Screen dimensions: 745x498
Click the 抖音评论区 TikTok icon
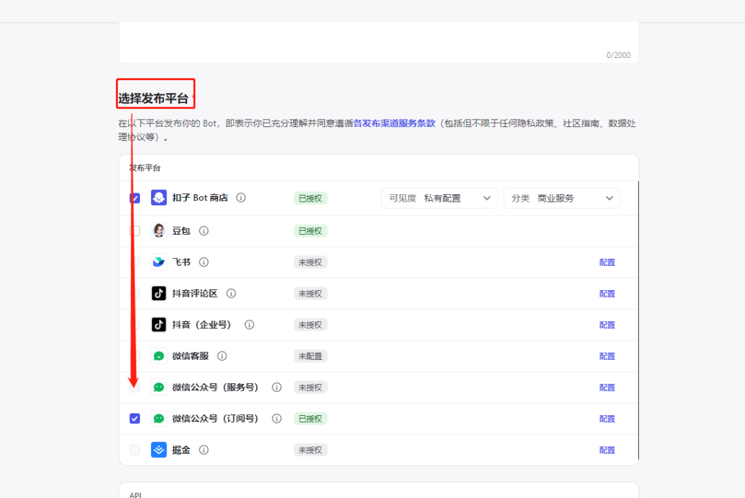pyautogui.click(x=159, y=294)
